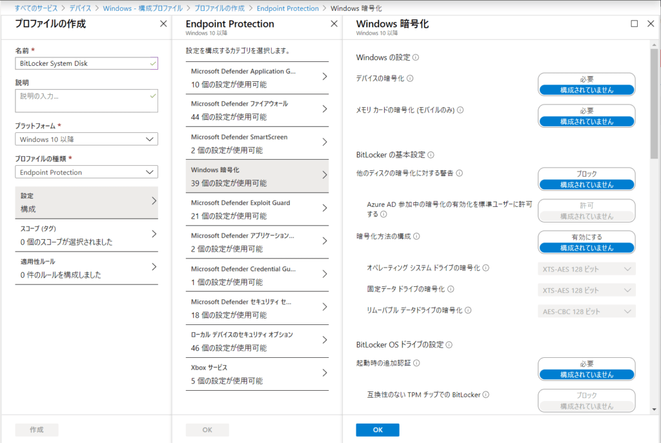Screen dimensions: 661x443
Task: Open Microsoft Defender アプリケーション制御 category
Action: (257, 242)
